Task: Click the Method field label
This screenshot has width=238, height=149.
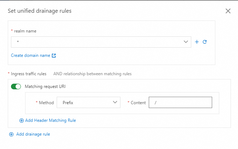Action: [46, 103]
